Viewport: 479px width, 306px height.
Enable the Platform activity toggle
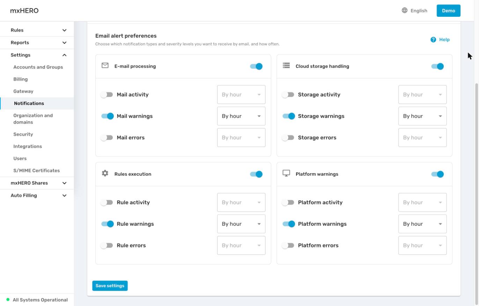(288, 203)
